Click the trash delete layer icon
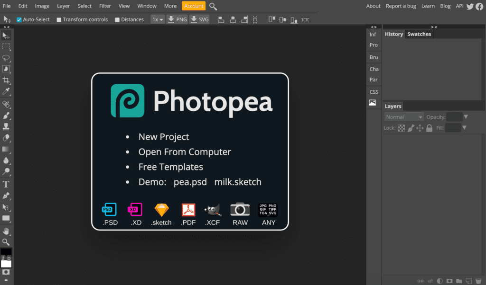The width and height of the screenshot is (486, 285). [478, 281]
